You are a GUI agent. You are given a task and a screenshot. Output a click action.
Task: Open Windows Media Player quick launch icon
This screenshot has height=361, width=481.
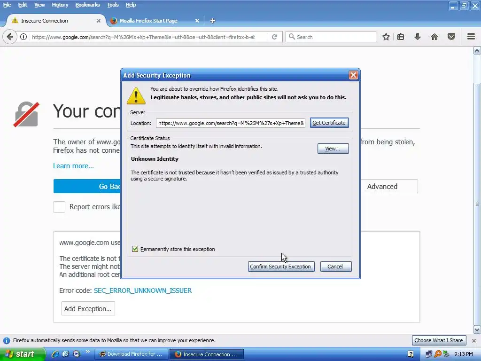pos(77,354)
